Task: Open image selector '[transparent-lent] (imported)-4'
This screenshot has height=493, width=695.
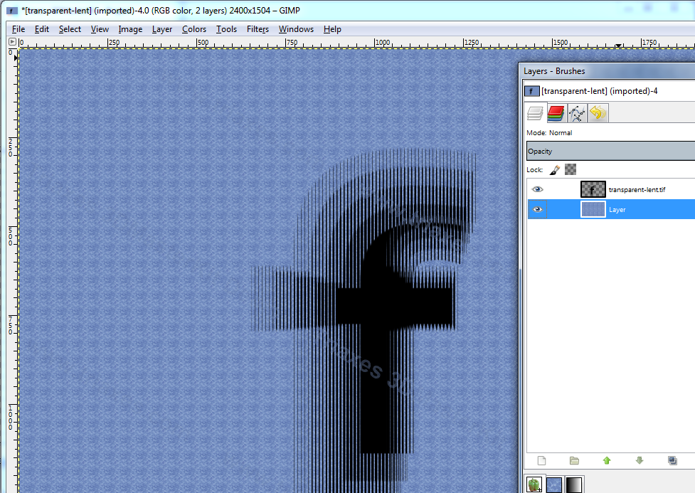Action: [x=610, y=91]
